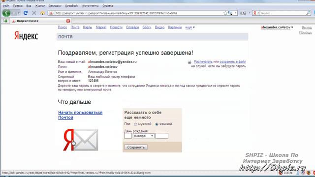Viewport: 315px width, 177px height.
Task: Open the Словари link
Action: 132,28
